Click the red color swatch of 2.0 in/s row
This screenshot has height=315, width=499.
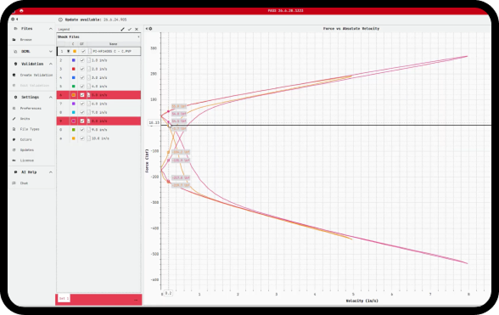click(x=74, y=69)
